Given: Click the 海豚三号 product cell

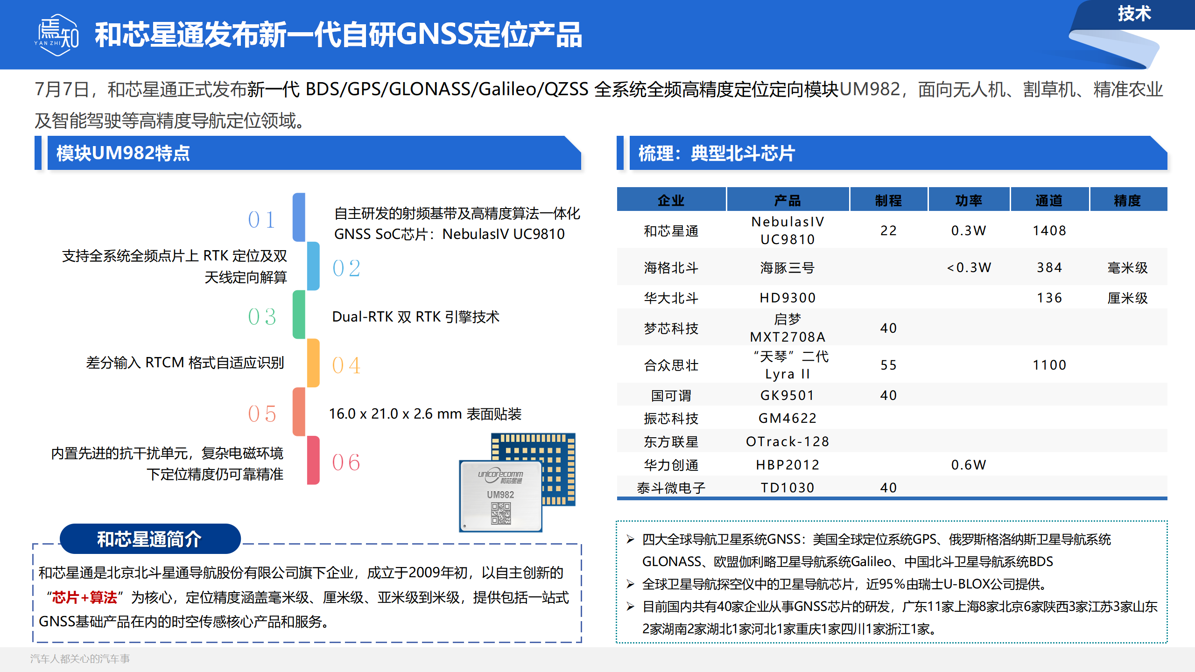Looking at the screenshot, I should pos(787,268).
